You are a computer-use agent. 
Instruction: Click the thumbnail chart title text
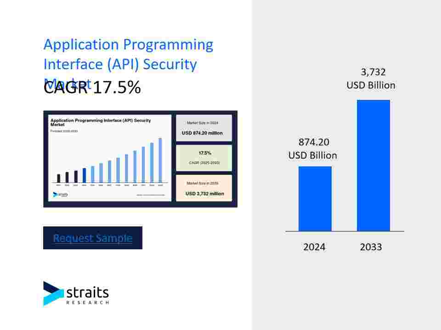click(x=101, y=122)
